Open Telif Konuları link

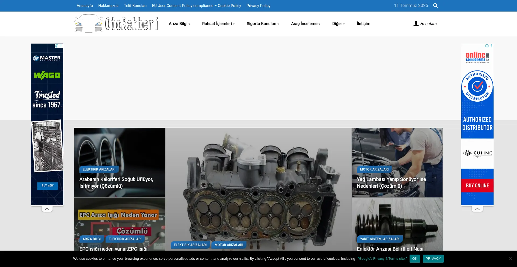[x=135, y=6]
